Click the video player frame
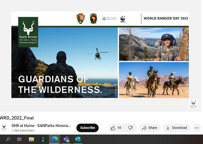 (x=100, y=56)
